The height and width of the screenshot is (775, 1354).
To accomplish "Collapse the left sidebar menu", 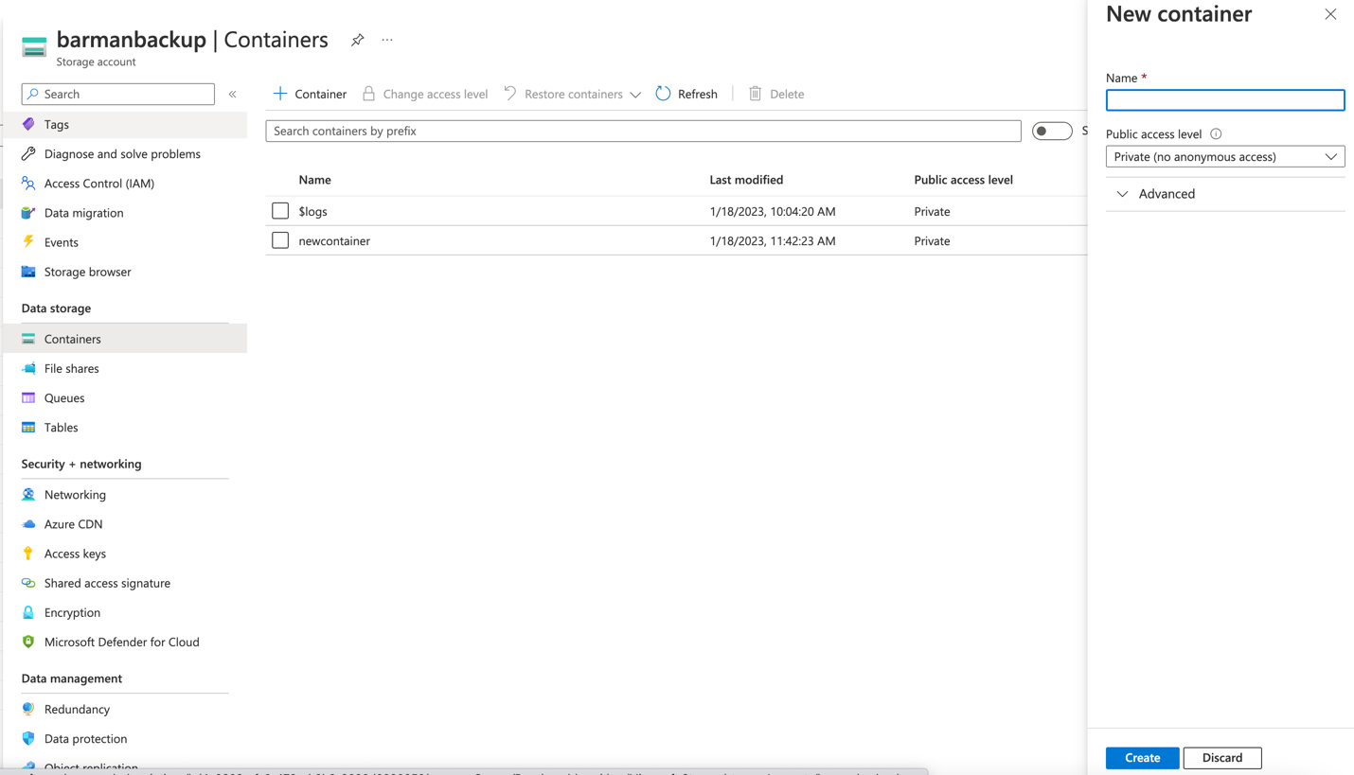I will (x=232, y=94).
